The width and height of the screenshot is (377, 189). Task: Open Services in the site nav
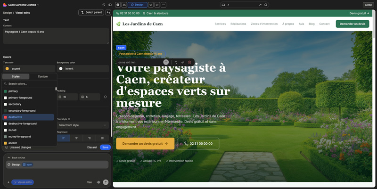[220, 24]
